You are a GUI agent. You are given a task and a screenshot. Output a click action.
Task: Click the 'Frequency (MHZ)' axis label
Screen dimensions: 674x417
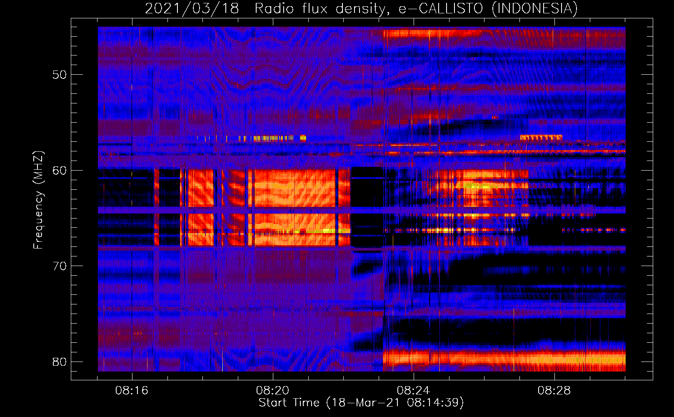coord(38,201)
